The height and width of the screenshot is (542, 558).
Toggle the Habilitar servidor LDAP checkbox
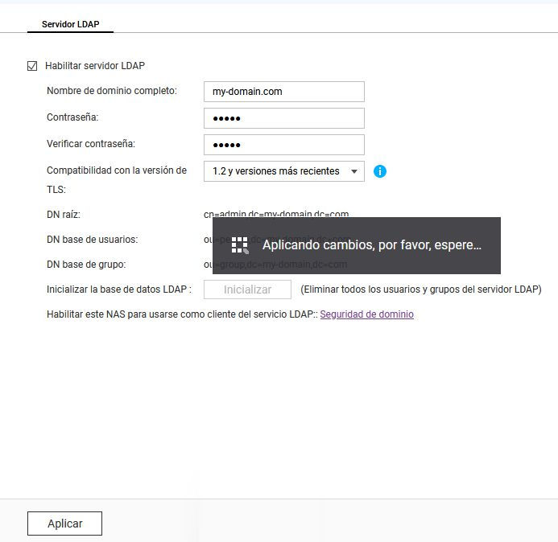click(x=32, y=66)
